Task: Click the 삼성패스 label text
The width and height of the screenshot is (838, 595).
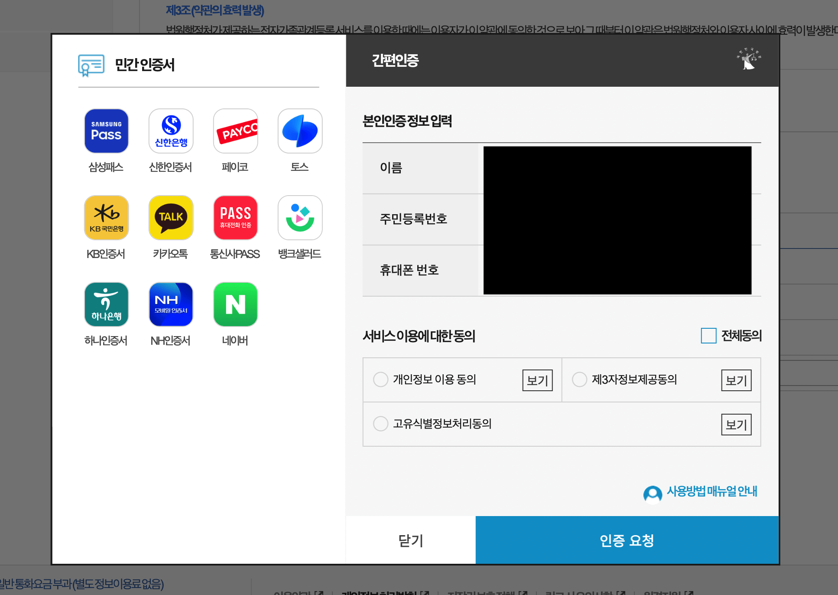Action: point(106,167)
